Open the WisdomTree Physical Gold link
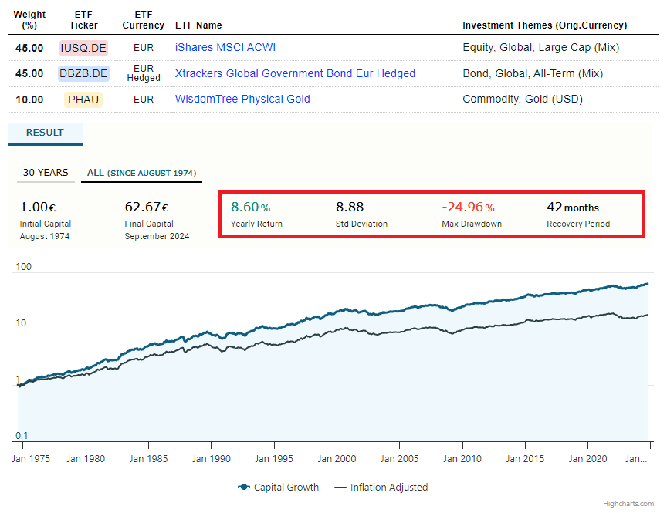667x513 pixels. point(242,99)
